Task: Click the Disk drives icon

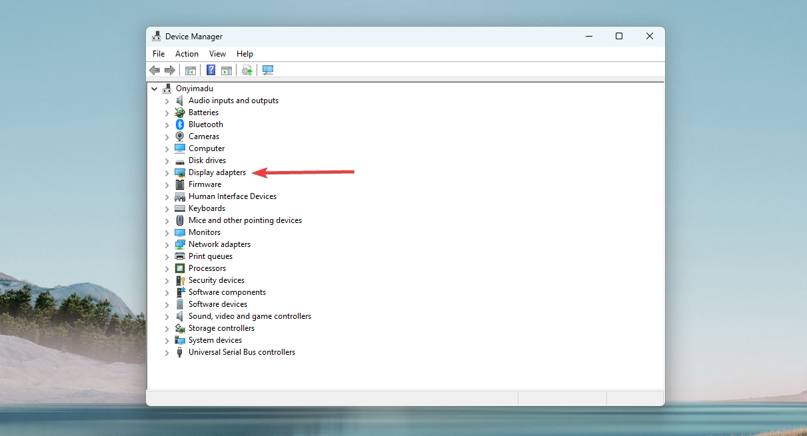Action: coord(179,160)
